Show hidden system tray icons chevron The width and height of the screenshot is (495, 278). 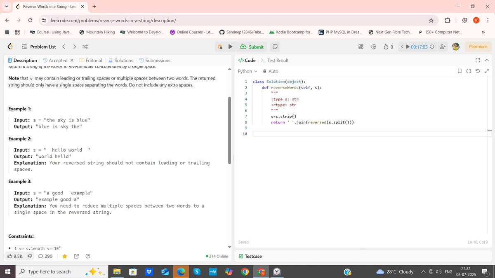click(x=423, y=271)
